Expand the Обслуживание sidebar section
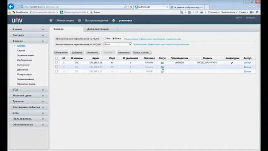 click(x=28, y=125)
